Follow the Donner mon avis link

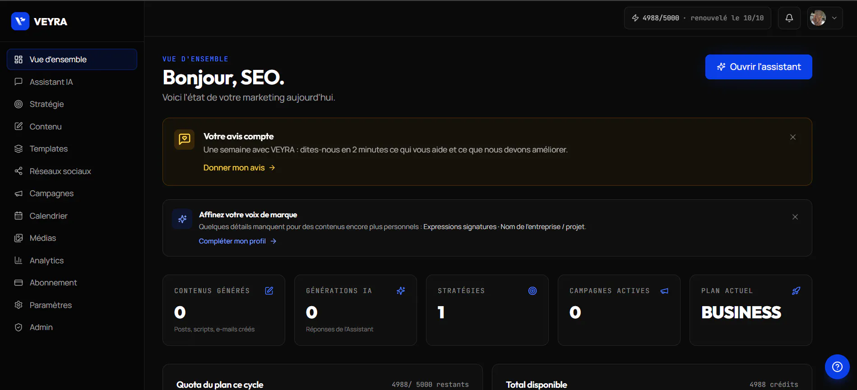tap(239, 168)
